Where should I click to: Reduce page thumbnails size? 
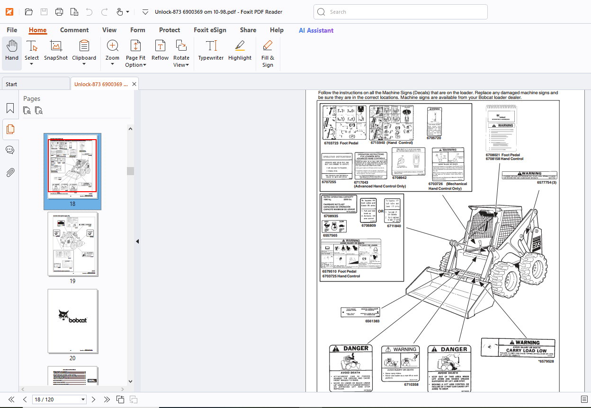tap(39, 111)
